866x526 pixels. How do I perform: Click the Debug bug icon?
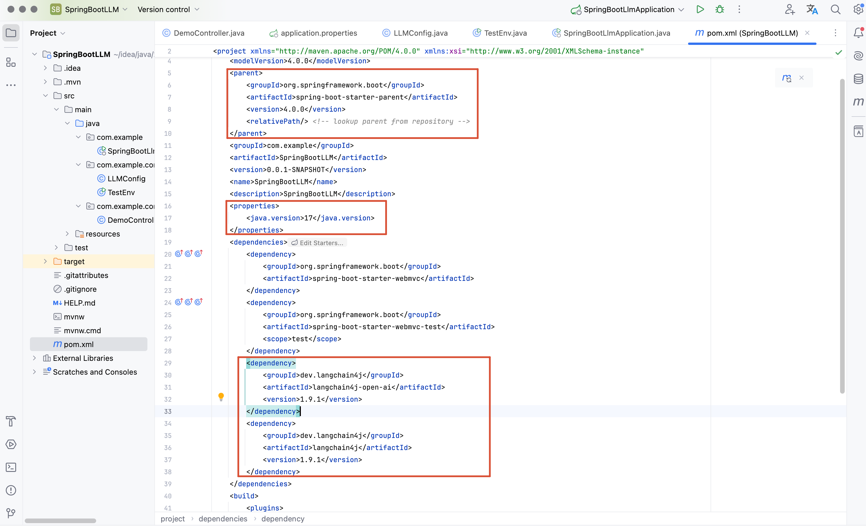pos(719,9)
